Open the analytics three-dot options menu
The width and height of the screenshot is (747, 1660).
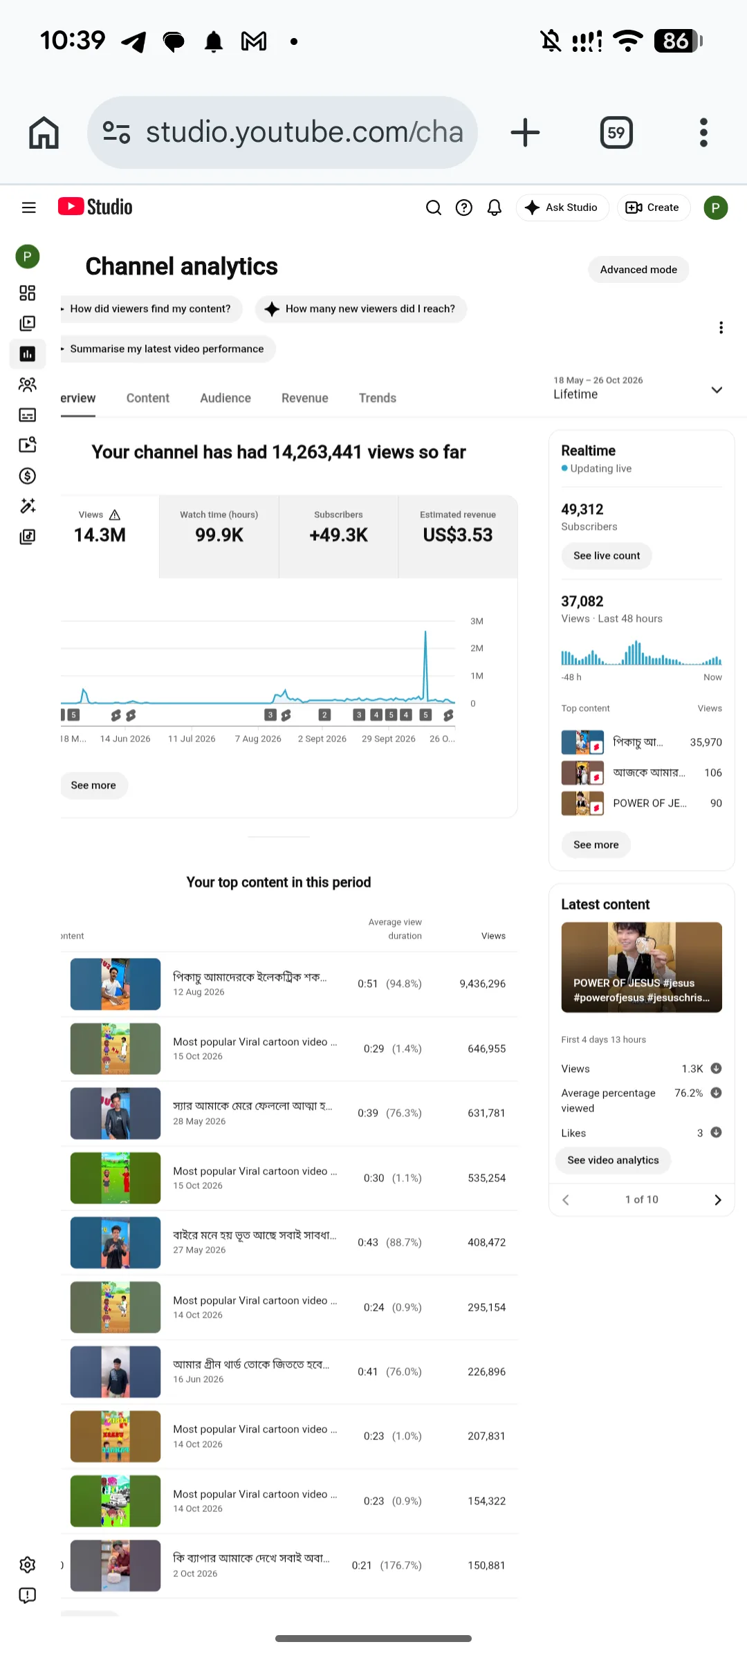(x=721, y=328)
